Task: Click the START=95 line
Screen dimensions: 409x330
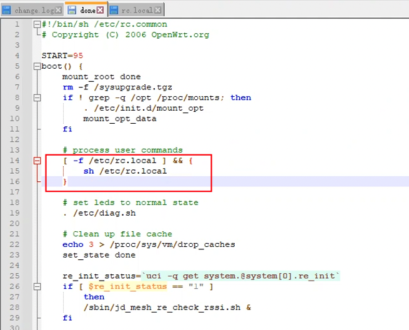Action: pyautogui.click(x=62, y=56)
